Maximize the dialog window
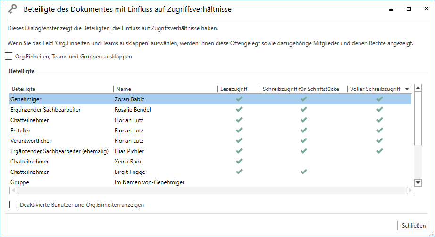435x237 pixels. (x=409, y=9)
